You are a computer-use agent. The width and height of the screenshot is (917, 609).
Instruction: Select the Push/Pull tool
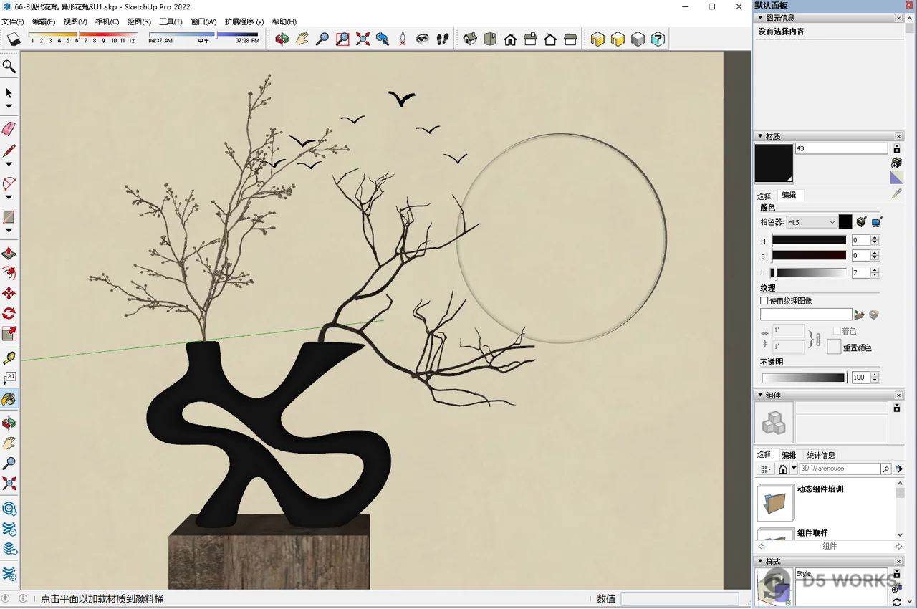pyautogui.click(x=9, y=254)
